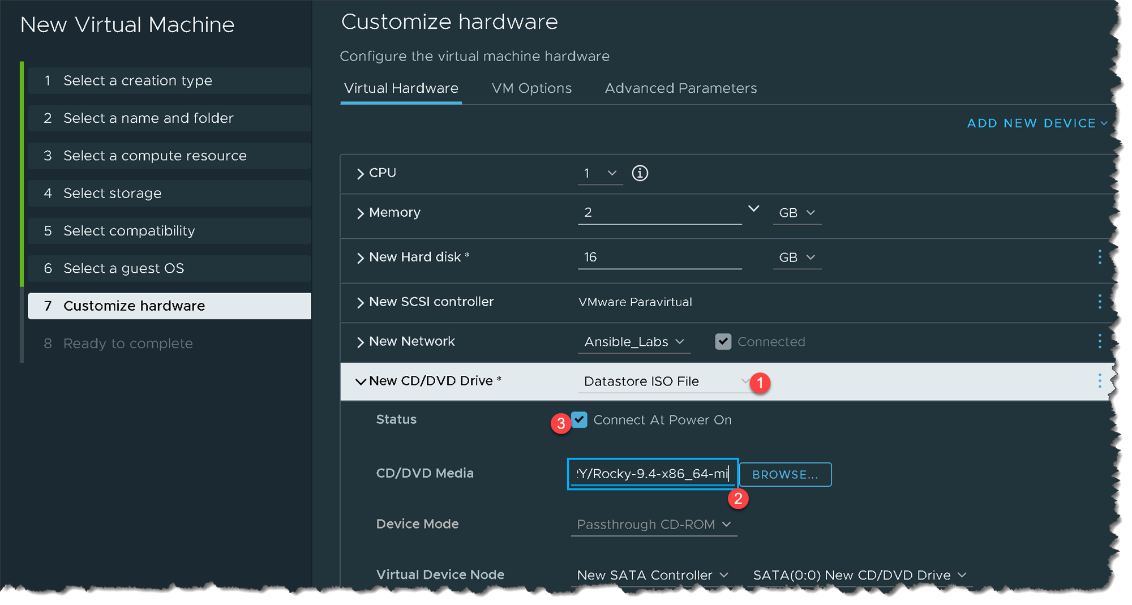
Task: Click the CPU info icon
Action: pos(640,173)
